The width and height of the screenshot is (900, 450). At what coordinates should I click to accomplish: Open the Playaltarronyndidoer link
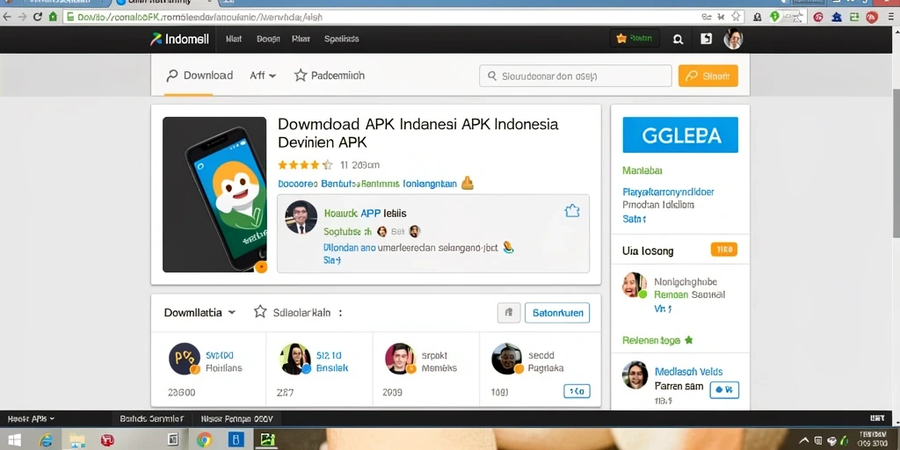coord(668,192)
